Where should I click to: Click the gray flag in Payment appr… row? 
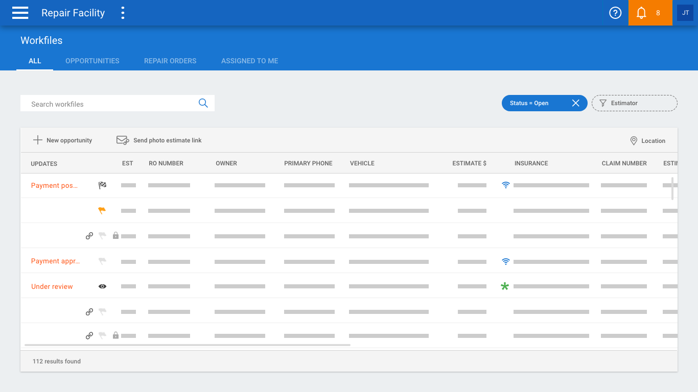point(102,261)
